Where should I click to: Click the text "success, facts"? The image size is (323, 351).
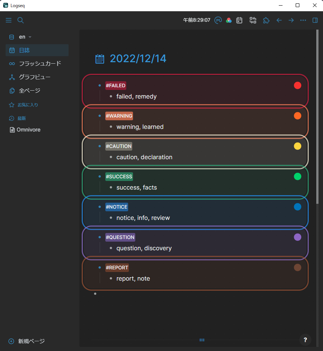(x=137, y=188)
